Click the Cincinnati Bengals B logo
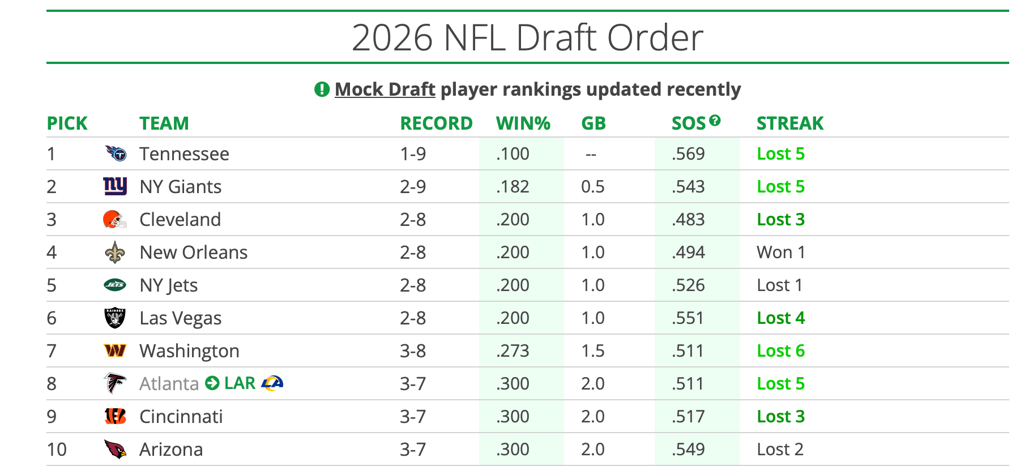This screenshot has height=466, width=1033. [115, 416]
